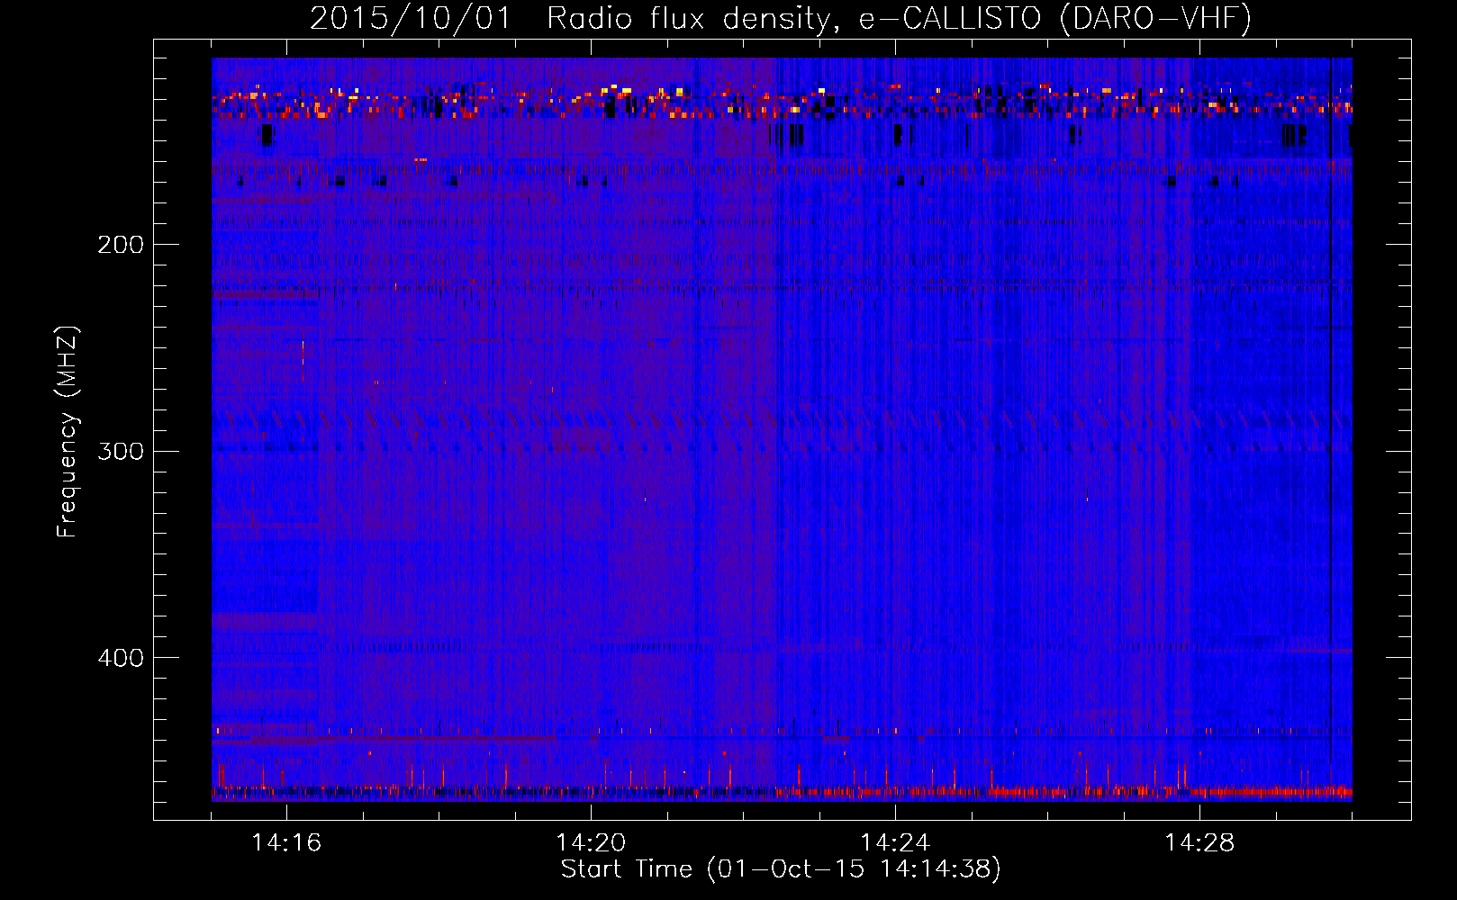Pick the 14:28 time tick label

(x=1199, y=843)
